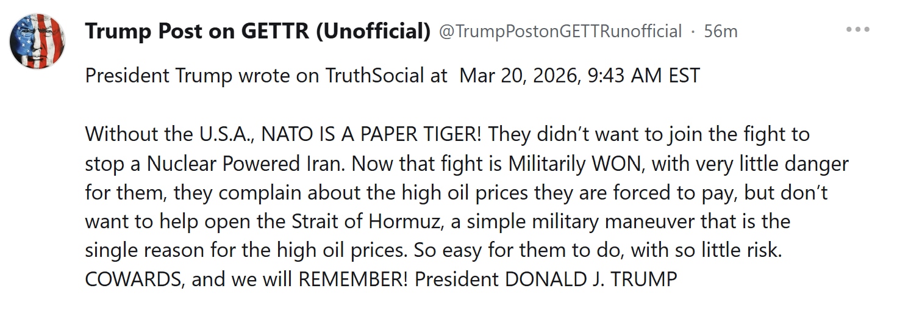
Task: Click the 56m post timestamp
Action: click(x=720, y=31)
